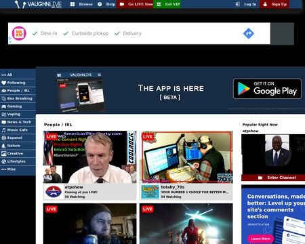Image resolution: width=305 pixels, height=244 pixels.
Task: Open the atpshow live stream thumbnail
Action: pyautogui.click(x=90, y=157)
